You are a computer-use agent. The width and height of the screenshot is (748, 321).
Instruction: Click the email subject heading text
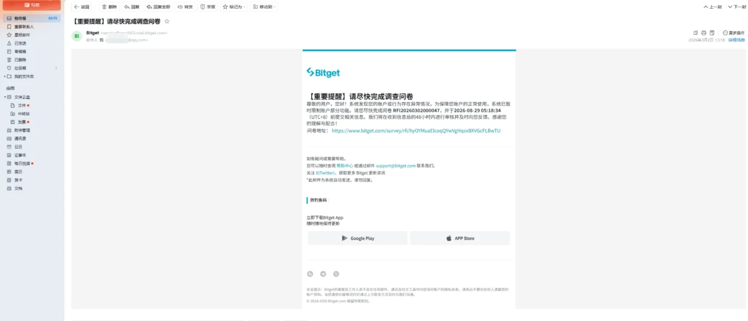click(116, 21)
